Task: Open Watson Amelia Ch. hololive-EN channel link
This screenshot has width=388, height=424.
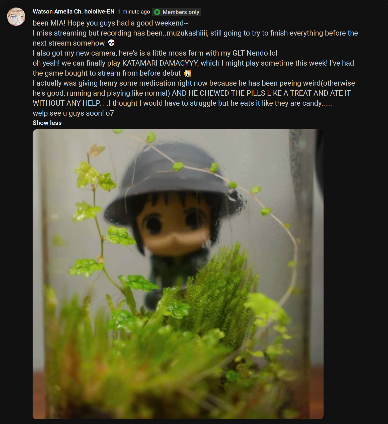Action: click(73, 12)
